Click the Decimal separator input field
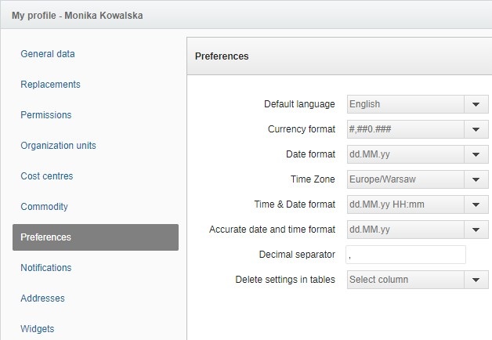The image size is (492, 340). pyautogui.click(x=406, y=255)
